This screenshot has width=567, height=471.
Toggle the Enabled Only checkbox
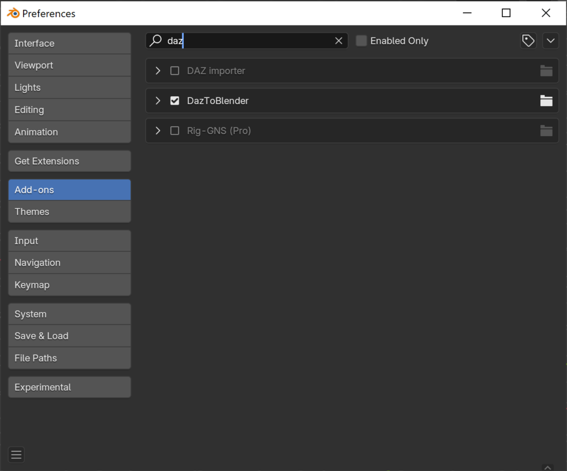click(x=361, y=41)
